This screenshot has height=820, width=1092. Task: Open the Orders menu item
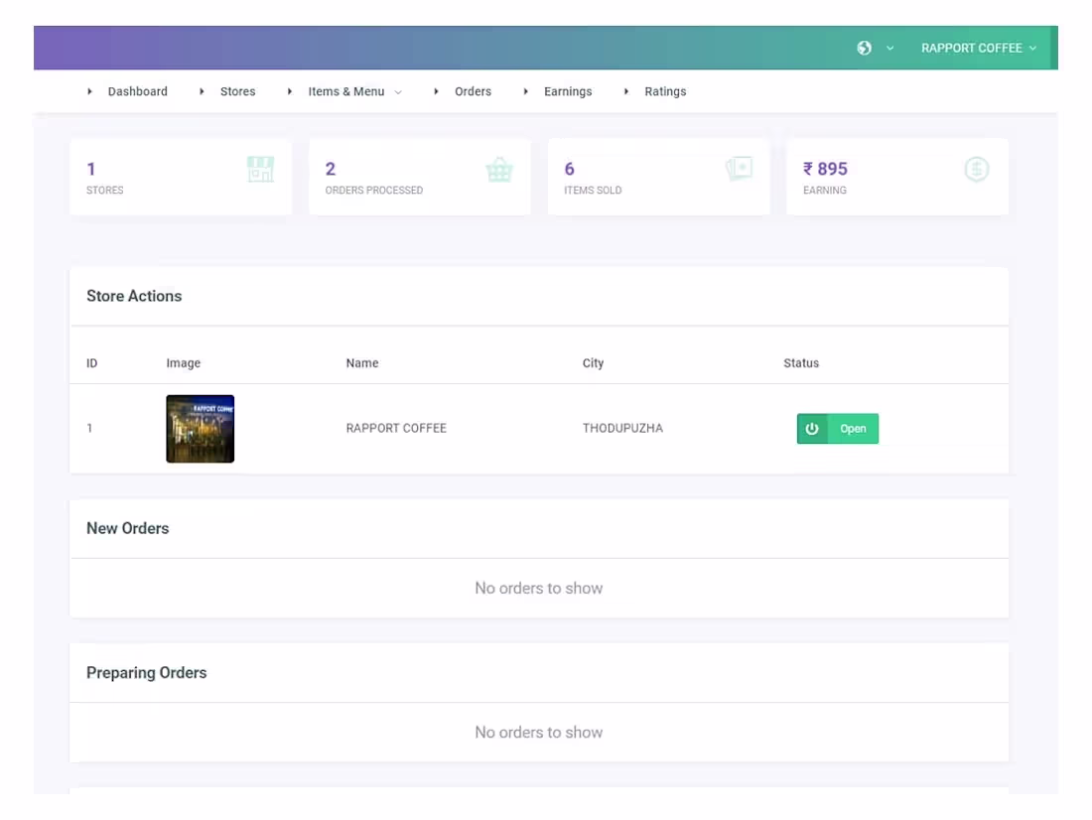coord(473,91)
